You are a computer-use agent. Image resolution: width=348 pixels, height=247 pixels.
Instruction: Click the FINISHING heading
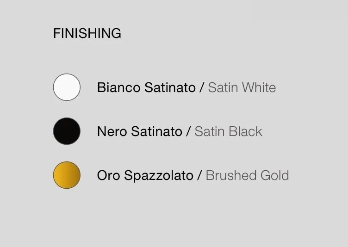point(87,33)
